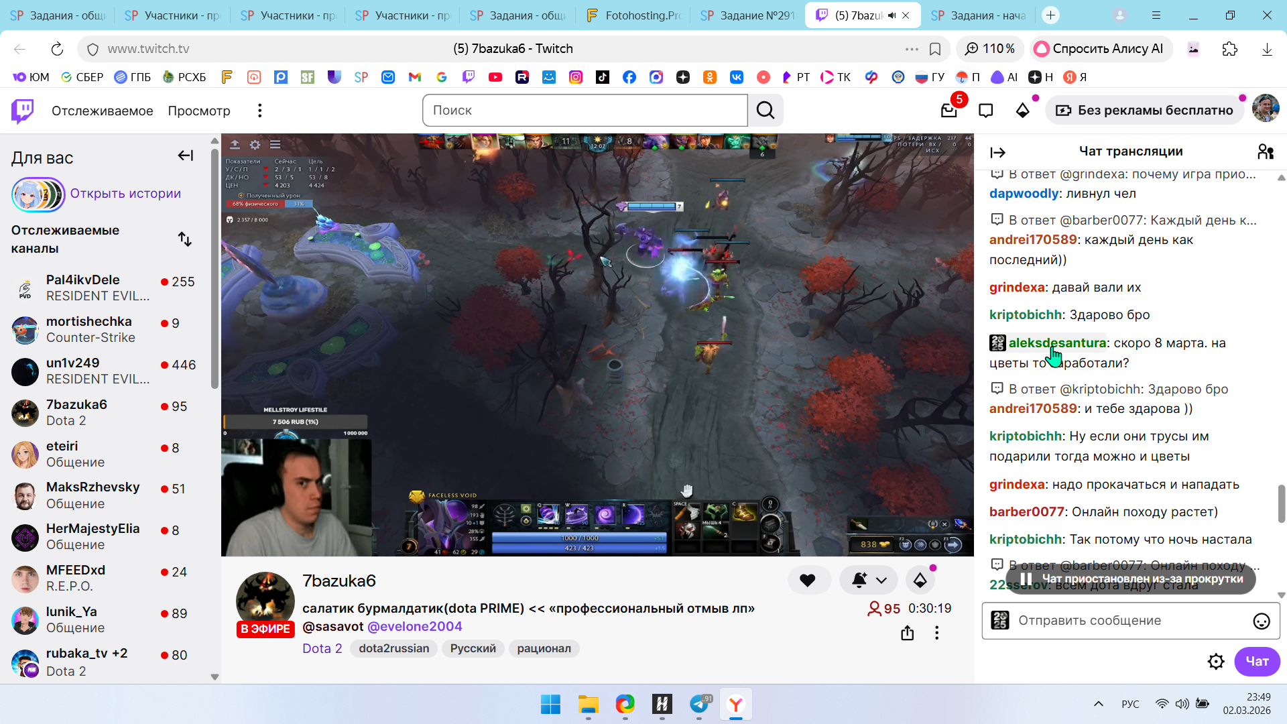Share the stream via share icon
Viewport: 1287px width, 724px height.
point(907,633)
